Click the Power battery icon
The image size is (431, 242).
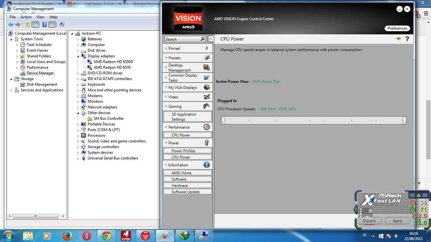pos(207,143)
